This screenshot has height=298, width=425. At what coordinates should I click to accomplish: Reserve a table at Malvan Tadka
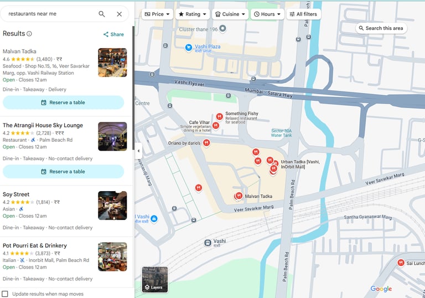(64, 102)
